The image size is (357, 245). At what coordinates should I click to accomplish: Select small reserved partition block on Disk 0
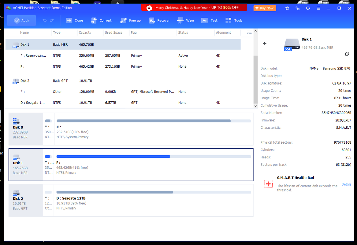[49, 129]
